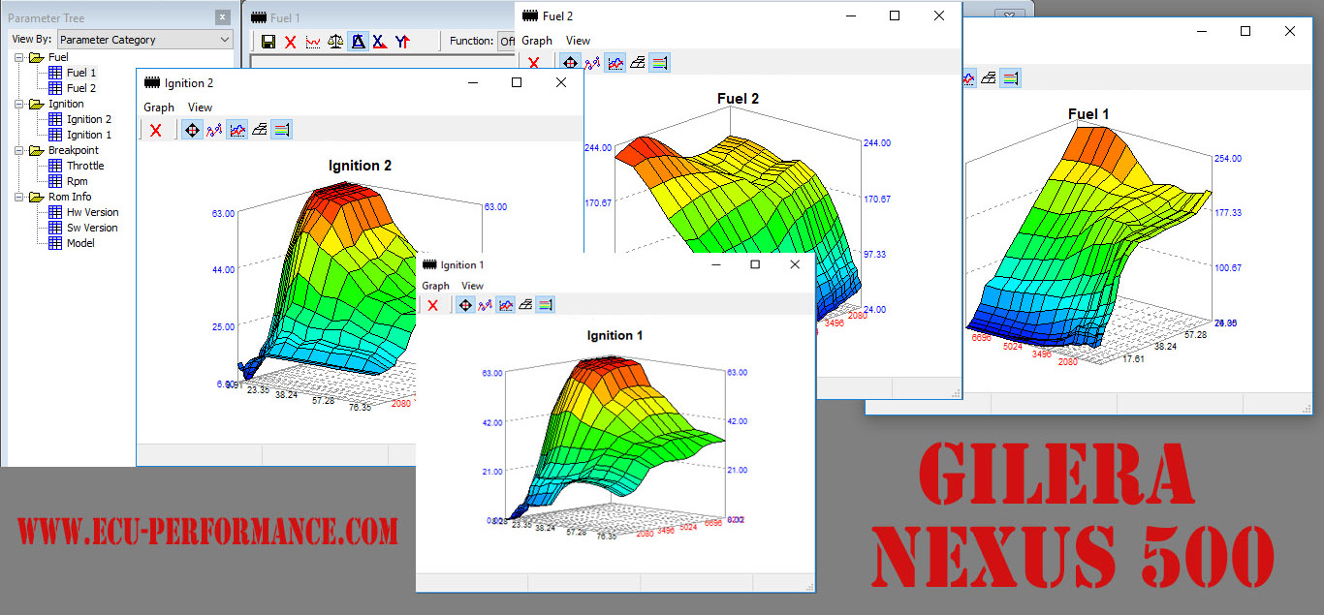Open the Graph menu in Ignition 2 window
Screen dimensions: 1324x615
click(x=159, y=108)
